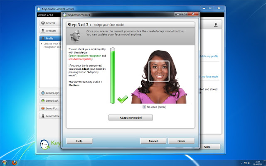The width and height of the screenshot is (266, 166).
Task: Click the volume icon in system tray
Action: 249,163
